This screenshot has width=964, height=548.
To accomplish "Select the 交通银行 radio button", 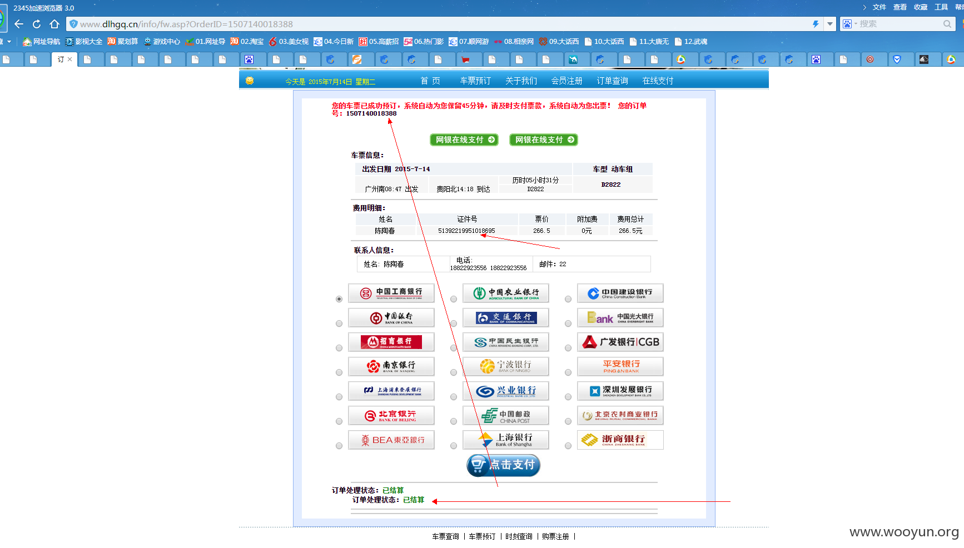I will (454, 323).
